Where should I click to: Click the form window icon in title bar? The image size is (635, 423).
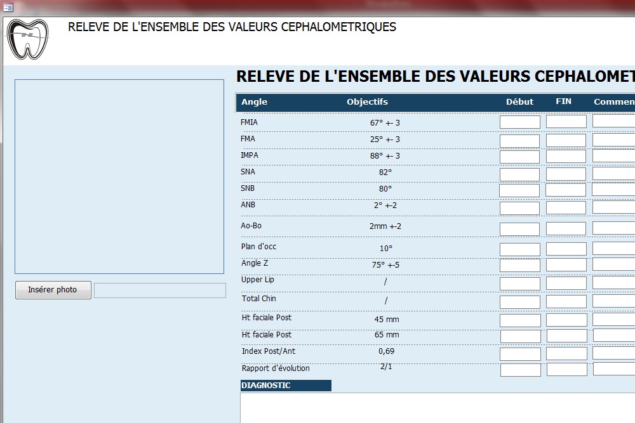(8, 8)
